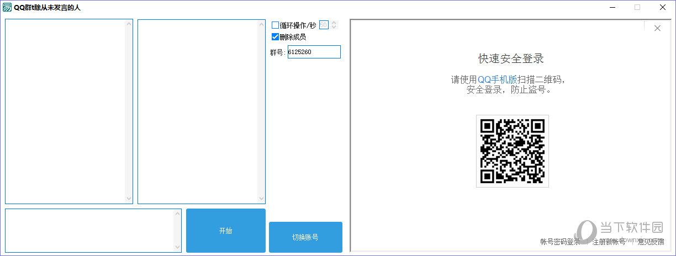
Task: Uncheck the 删除成员 checkbox
Action: tap(276, 37)
